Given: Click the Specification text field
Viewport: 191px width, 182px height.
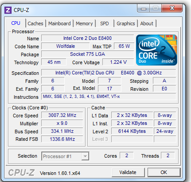Looking at the screenshot, I should tap(109, 73).
